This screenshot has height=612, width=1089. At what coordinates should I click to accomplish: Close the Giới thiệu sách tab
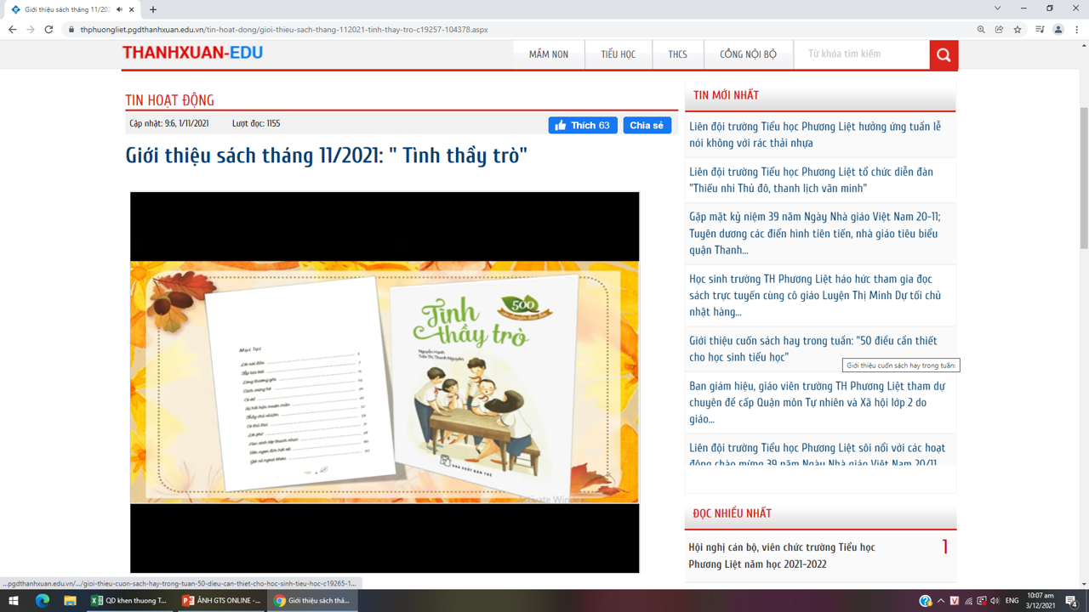point(132,9)
